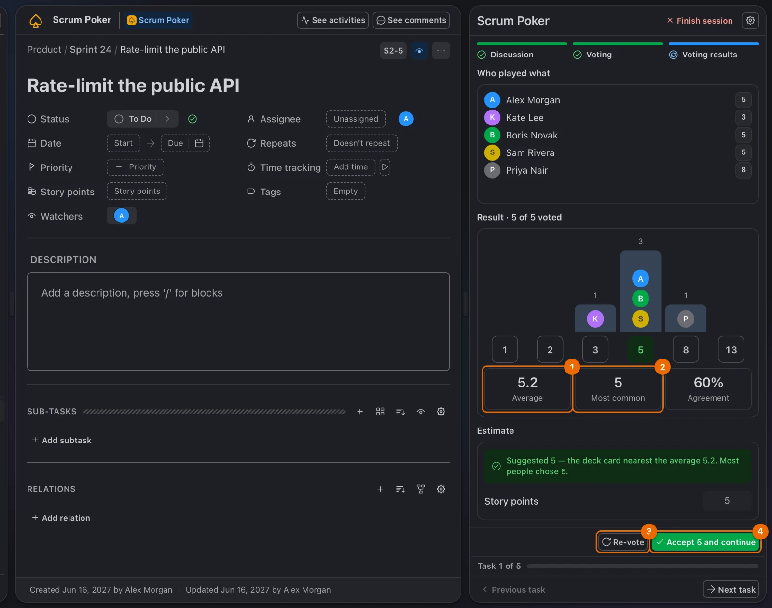Advance status with the chevron arrow

coord(167,119)
